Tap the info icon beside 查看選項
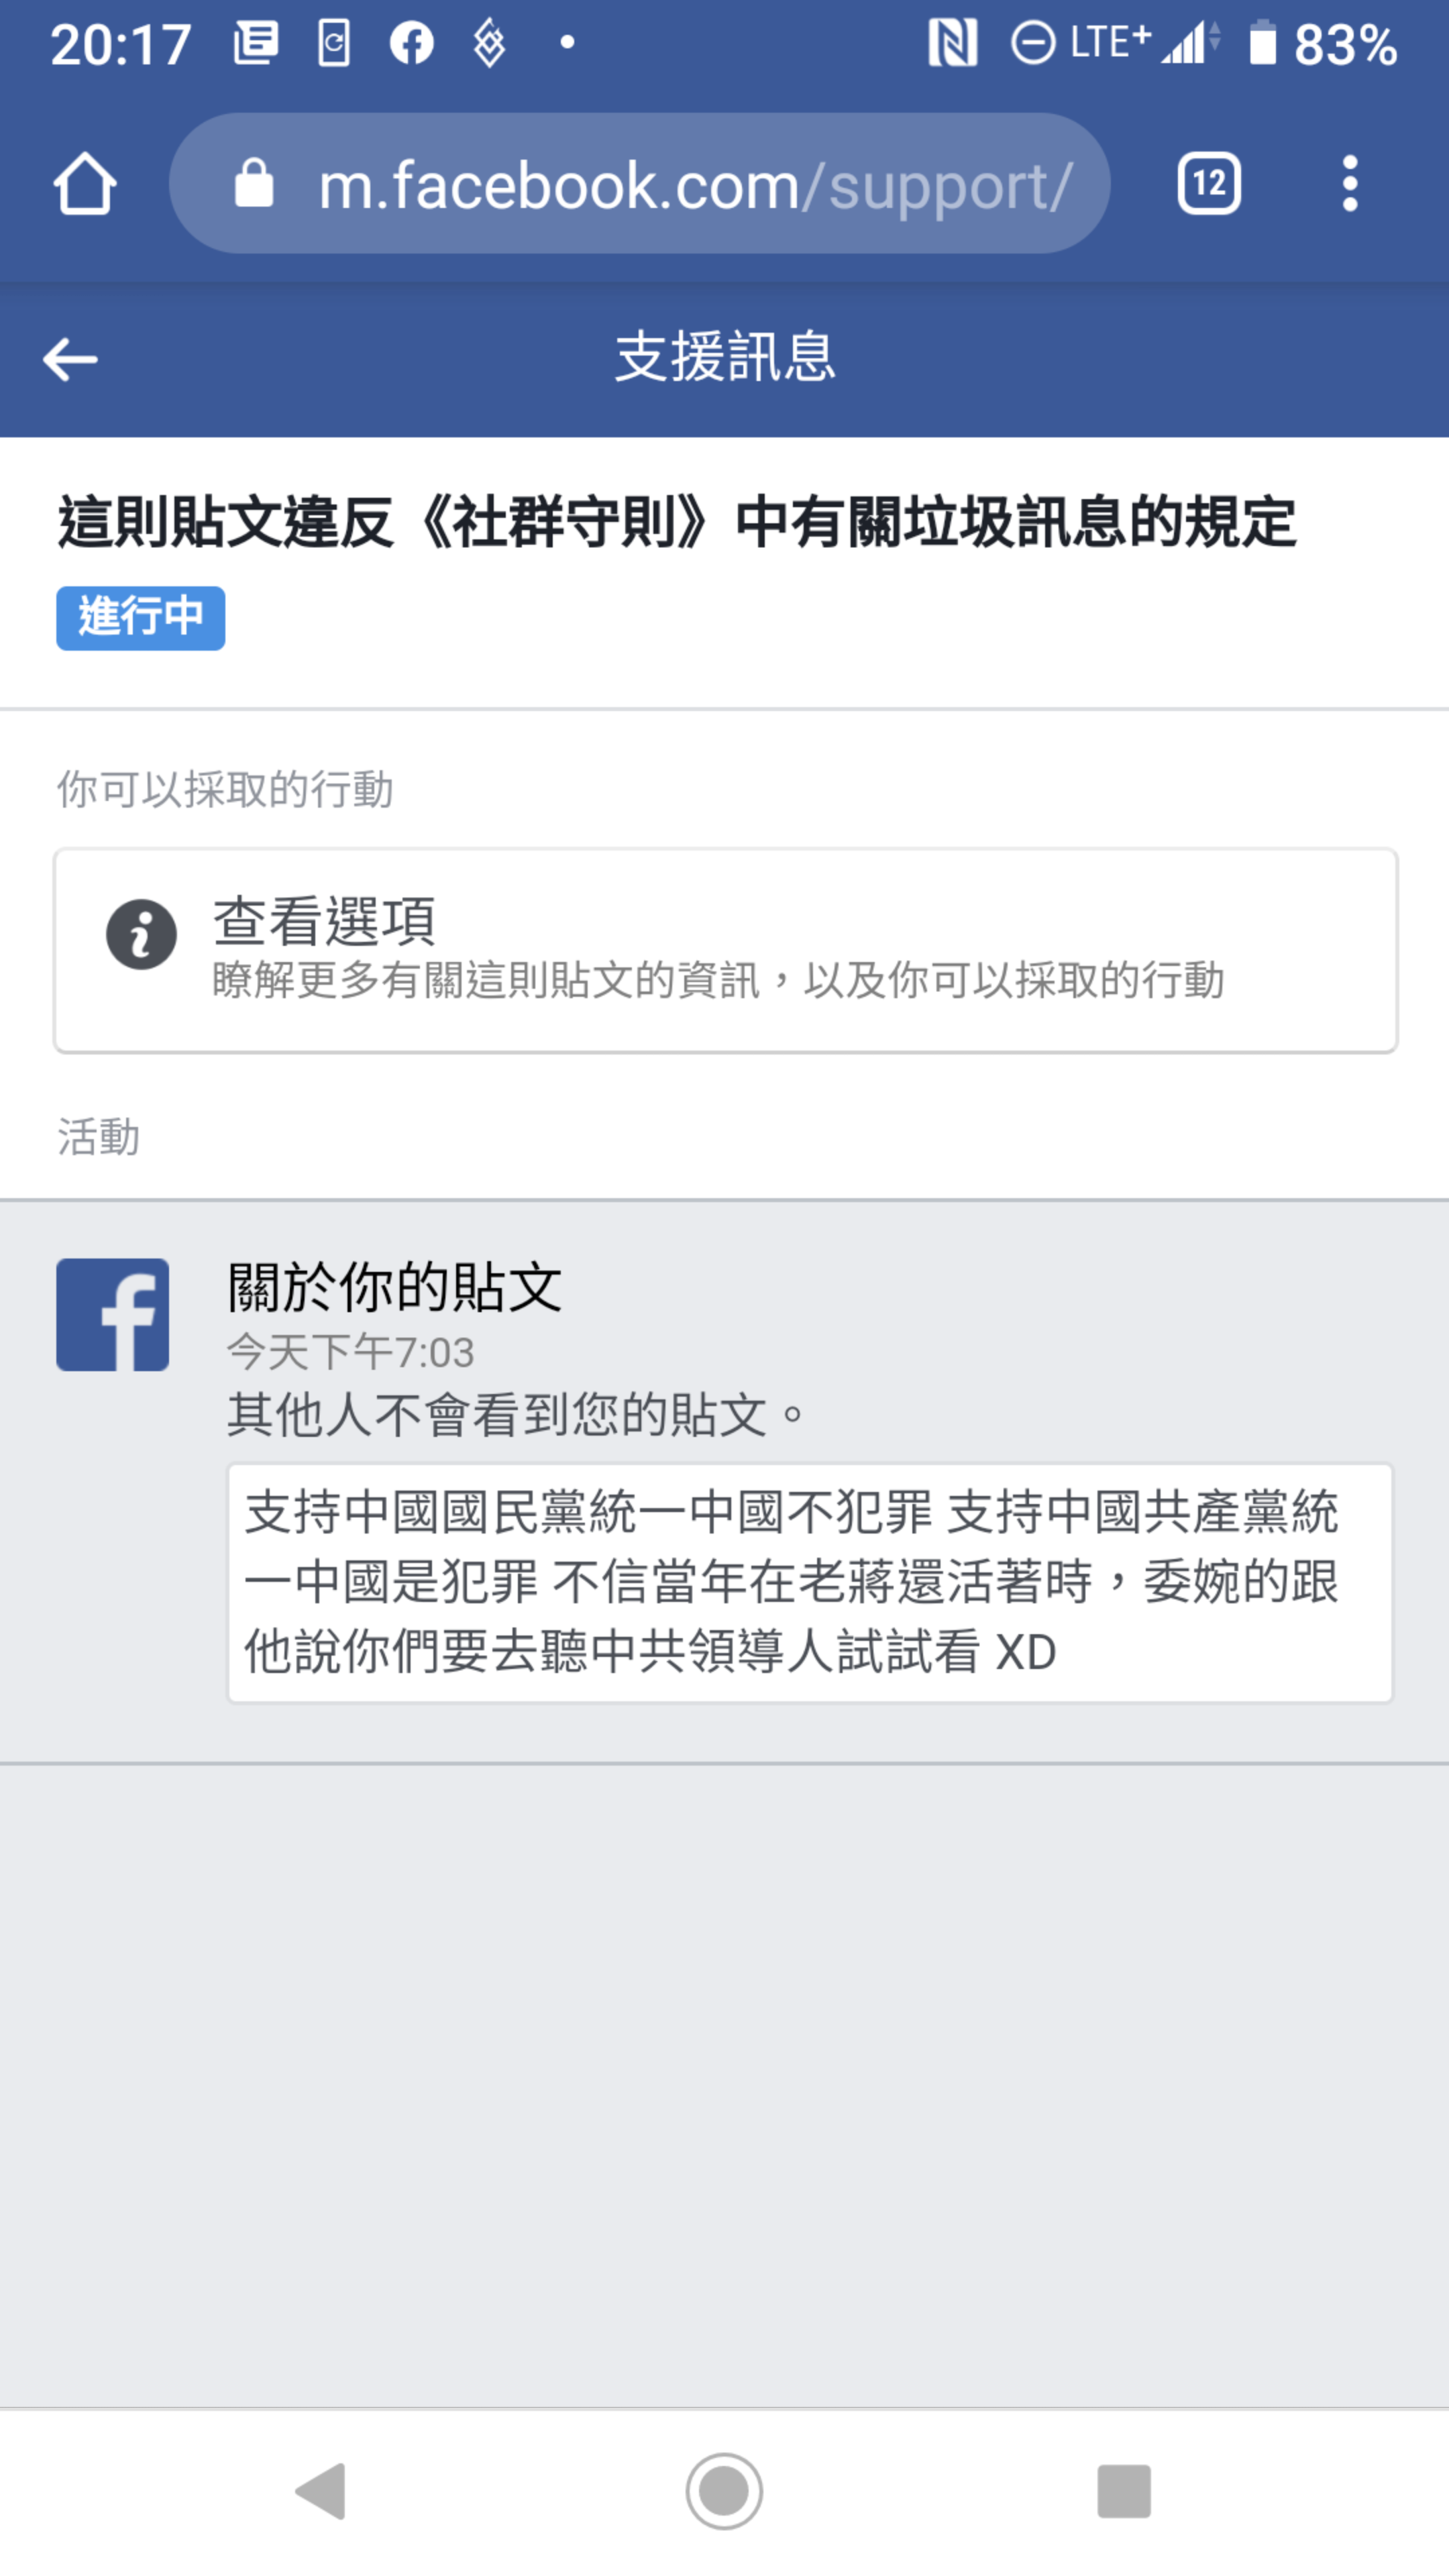Screen dimensions: 1449x2576 tap(141, 935)
